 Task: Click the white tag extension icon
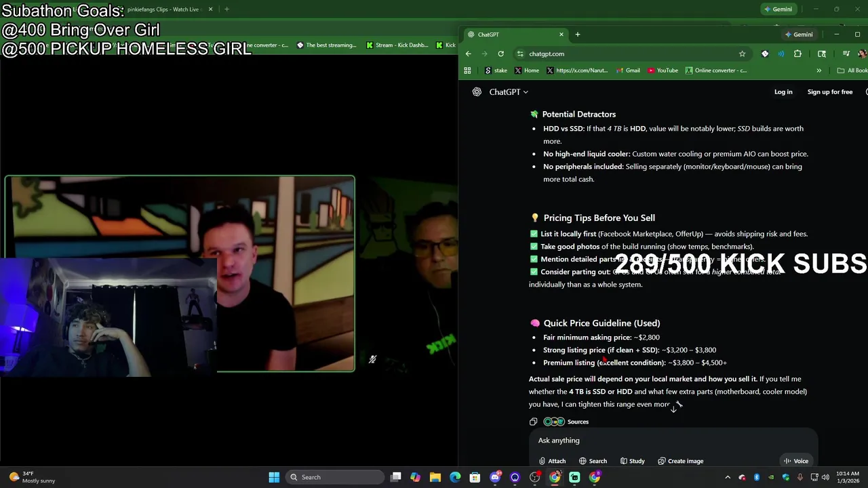point(765,54)
